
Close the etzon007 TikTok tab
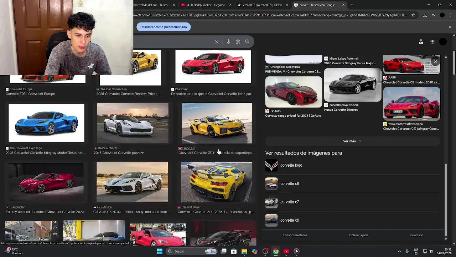(x=287, y=5)
